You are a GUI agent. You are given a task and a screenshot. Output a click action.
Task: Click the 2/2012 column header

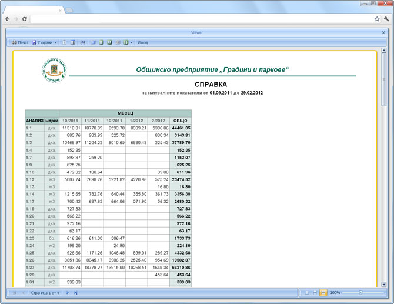point(158,121)
